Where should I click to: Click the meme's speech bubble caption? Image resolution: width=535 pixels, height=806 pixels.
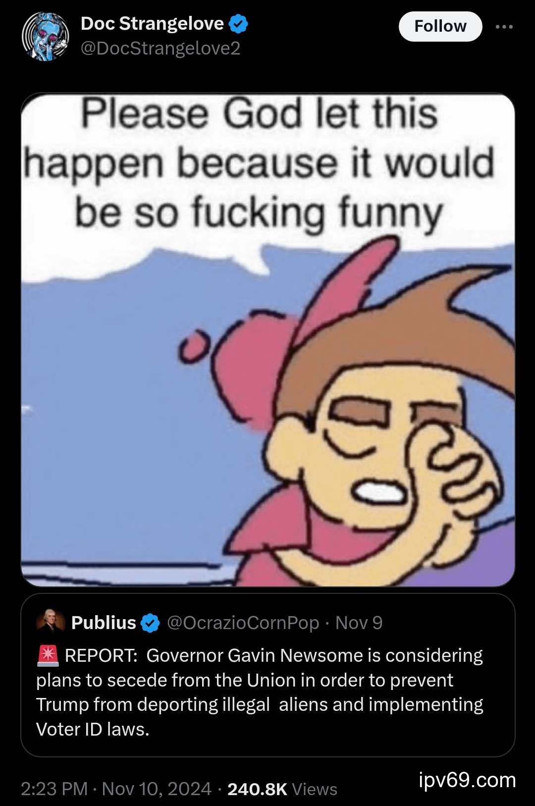(x=260, y=164)
